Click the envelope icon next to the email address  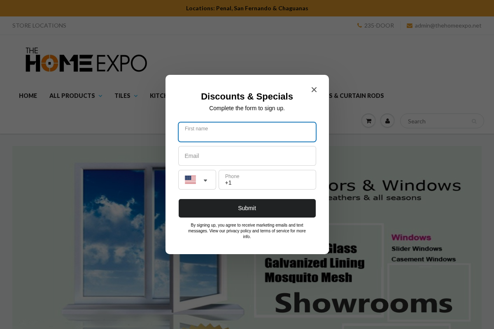point(410,25)
